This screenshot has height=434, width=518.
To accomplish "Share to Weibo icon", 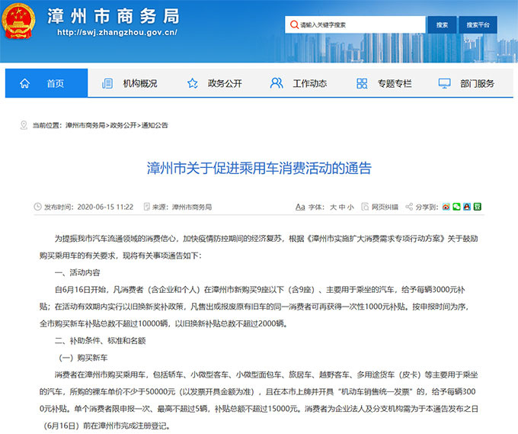I will (446, 207).
